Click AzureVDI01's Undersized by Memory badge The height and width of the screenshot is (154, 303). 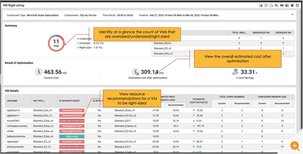[x=72, y=121]
